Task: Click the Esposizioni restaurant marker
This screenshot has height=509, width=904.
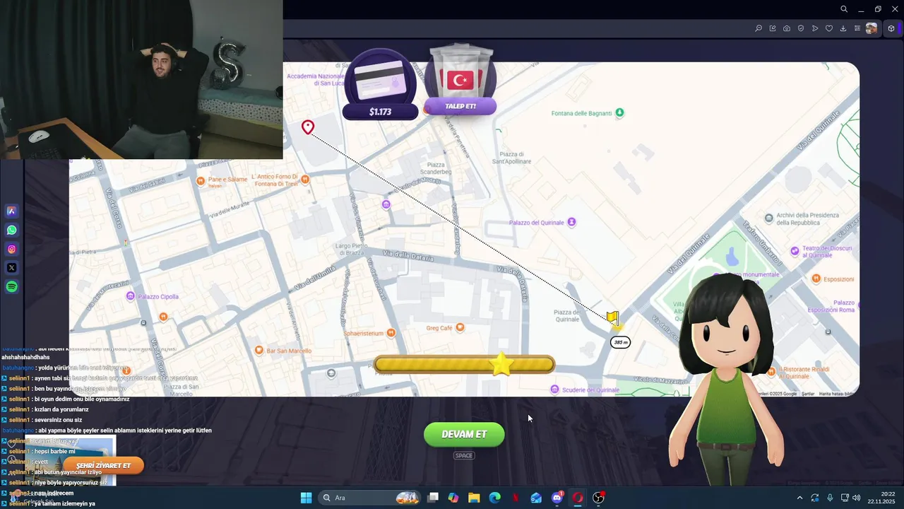Action: point(817,279)
